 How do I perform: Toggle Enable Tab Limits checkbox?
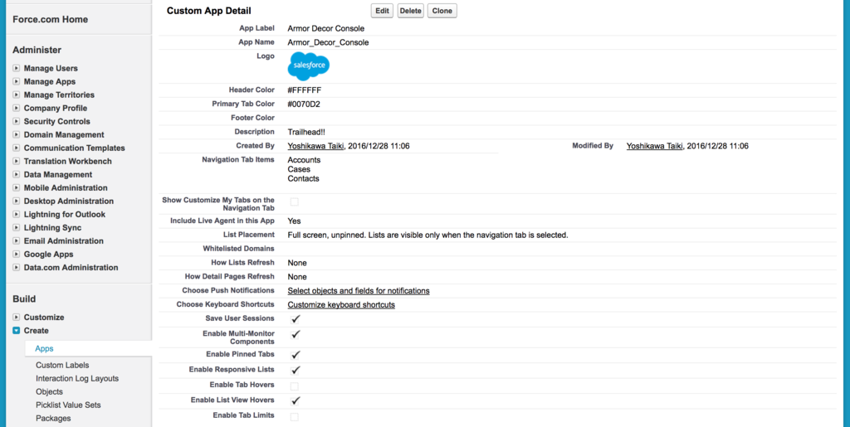coord(295,417)
